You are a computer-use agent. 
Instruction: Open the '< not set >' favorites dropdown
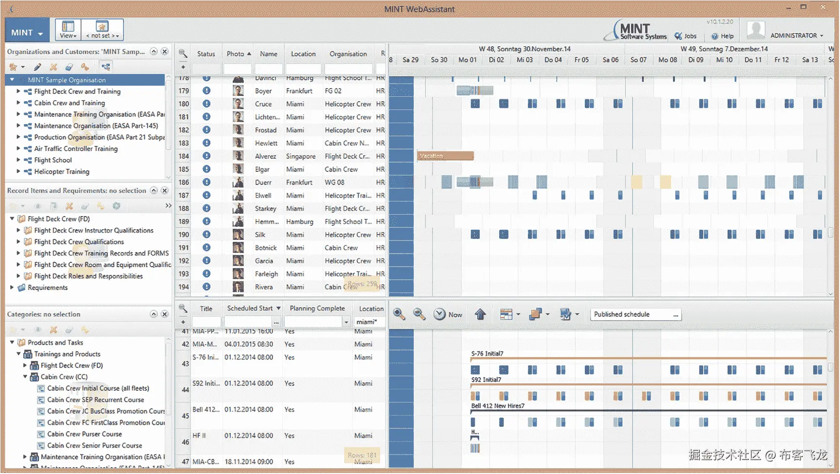pyautogui.click(x=102, y=30)
